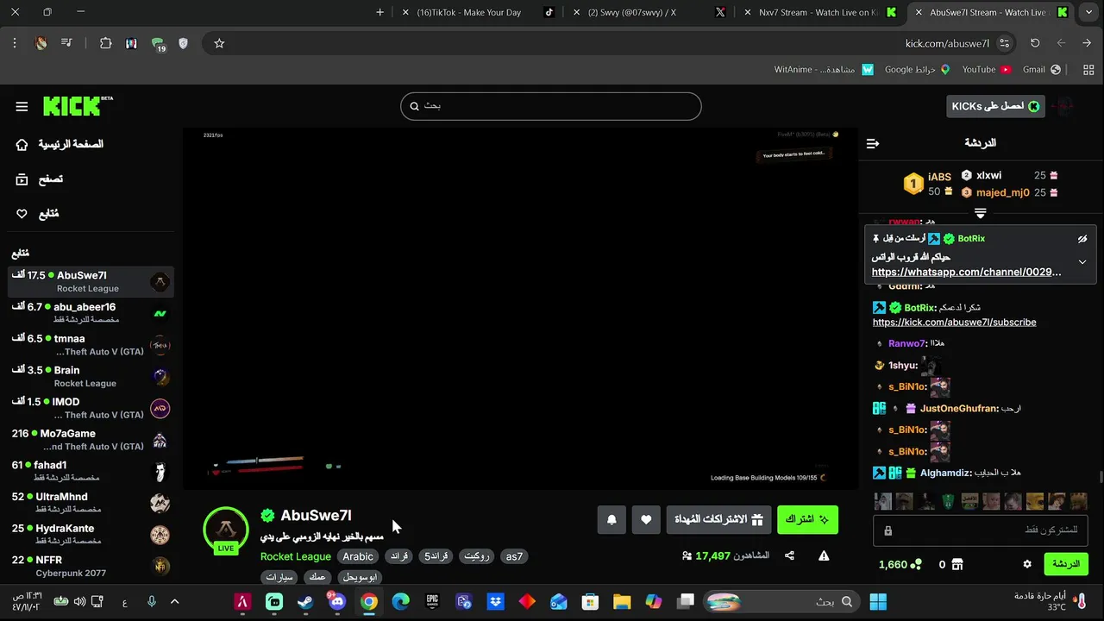Click the get KICKs button

click(x=995, y=106)
